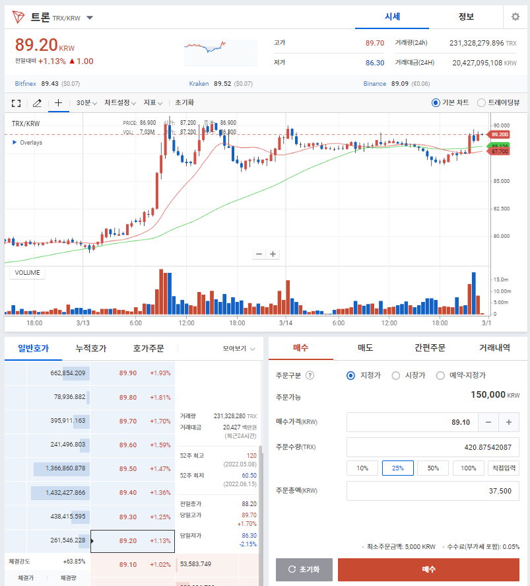The width and height of the screenshot is (530, 586).
Task: Open the 누적호가 tab
Action: point(91,348)
